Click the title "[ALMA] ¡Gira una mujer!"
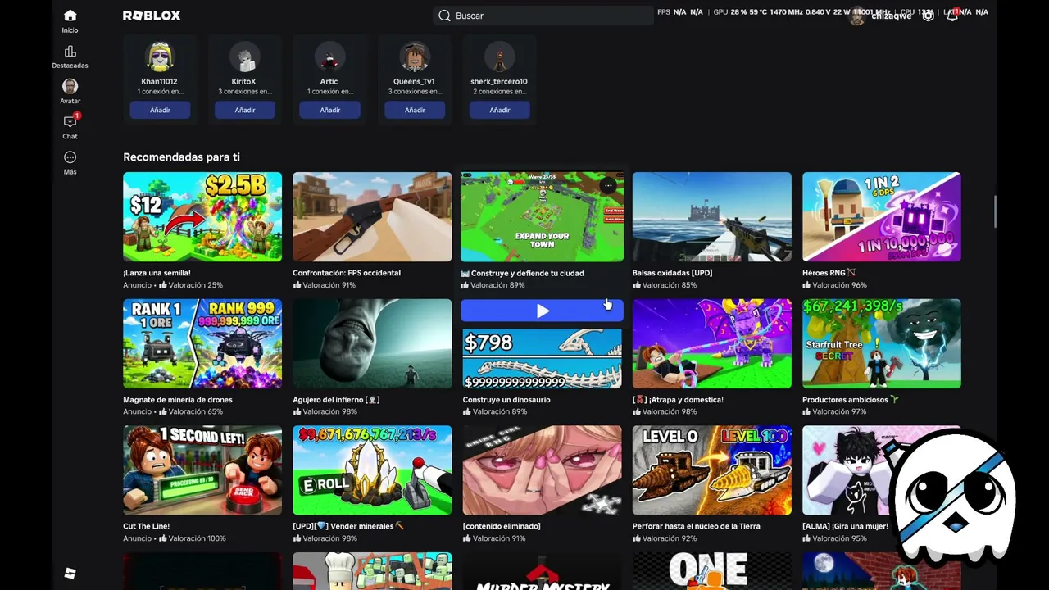This screenshot has width=1049, height=590. point(846,526)
